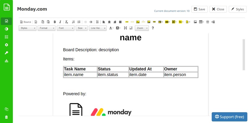Image resolution: width=250 pixels, height=123 pixels.
Task: Open the Line Height combo box
Action: 98,28
